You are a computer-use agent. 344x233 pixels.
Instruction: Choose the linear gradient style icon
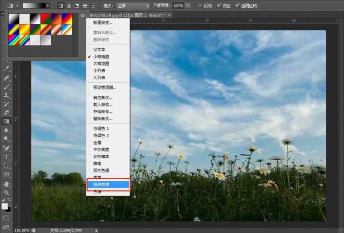61,5
